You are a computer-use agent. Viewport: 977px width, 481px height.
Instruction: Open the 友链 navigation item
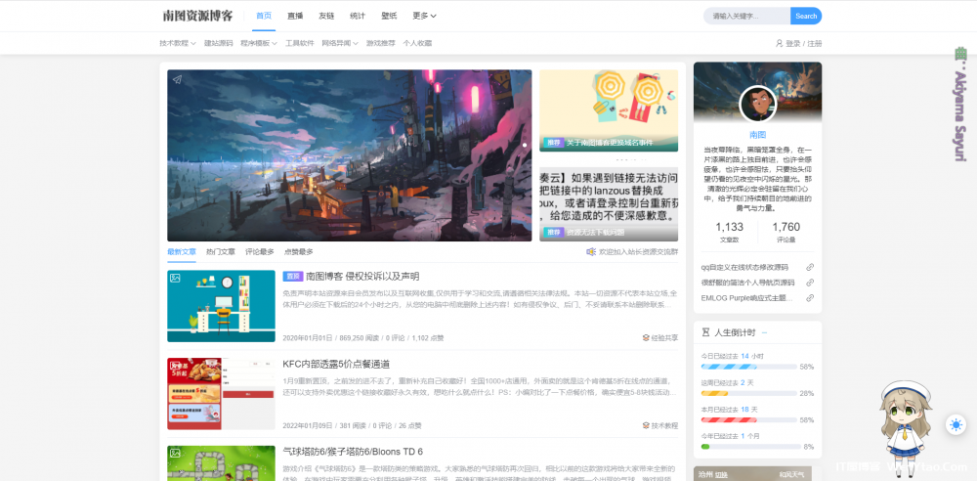pyautogui.click(x=326, y=16)
